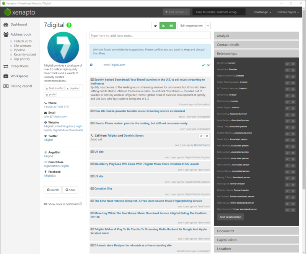Discard the www.7digital.com identity suggestion
Image resolution: width=306 pixels, height=254 pixels.
[x=208, y=65]
